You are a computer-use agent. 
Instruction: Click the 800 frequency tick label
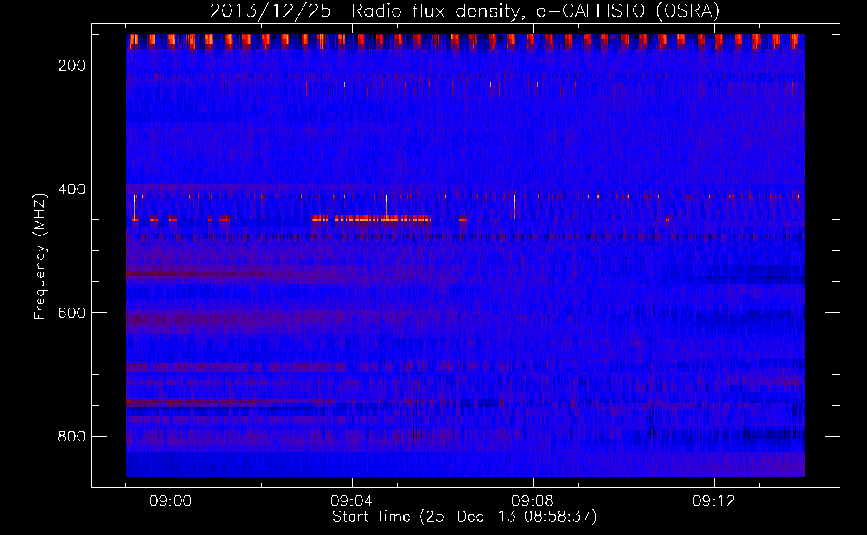pyautogui.click(x=71, y=437)
